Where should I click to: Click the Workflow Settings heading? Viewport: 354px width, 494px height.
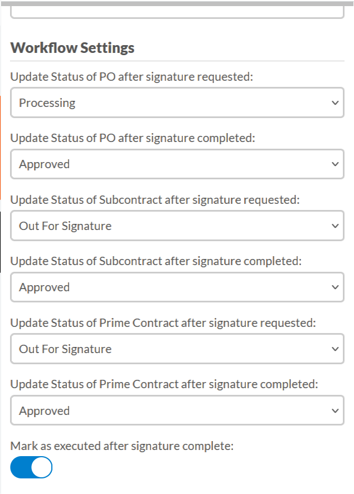[72, 48]
